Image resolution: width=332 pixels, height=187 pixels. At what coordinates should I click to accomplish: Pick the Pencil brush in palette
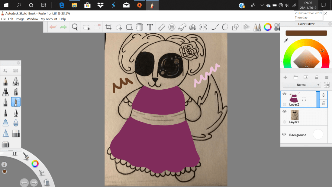5,82
